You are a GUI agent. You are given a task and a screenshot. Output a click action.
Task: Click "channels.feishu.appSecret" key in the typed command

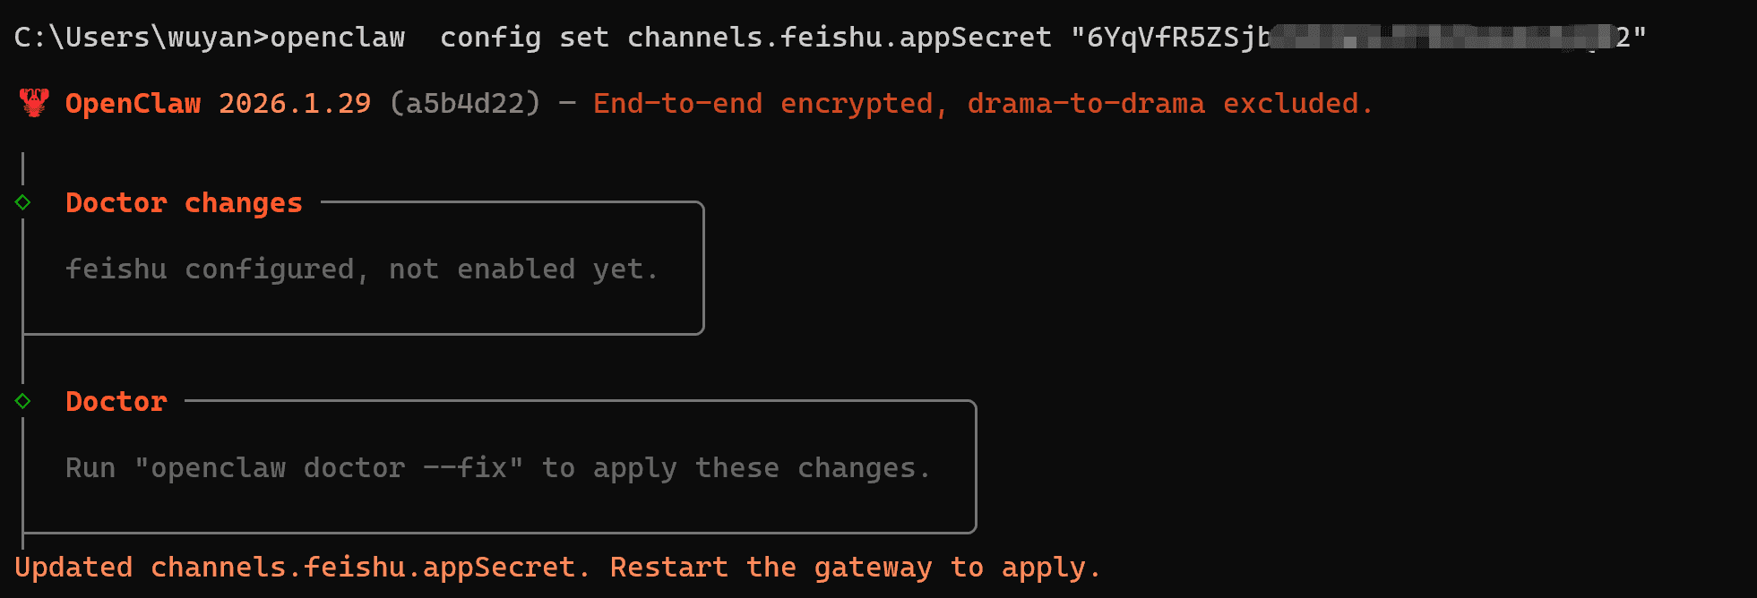coord(839,38)
